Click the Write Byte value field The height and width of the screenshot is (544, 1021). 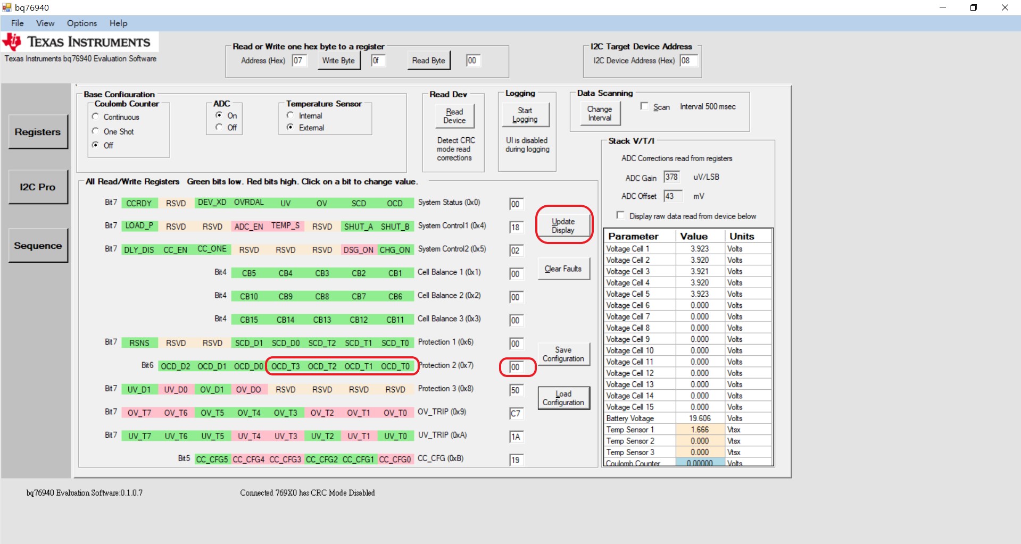378,61
